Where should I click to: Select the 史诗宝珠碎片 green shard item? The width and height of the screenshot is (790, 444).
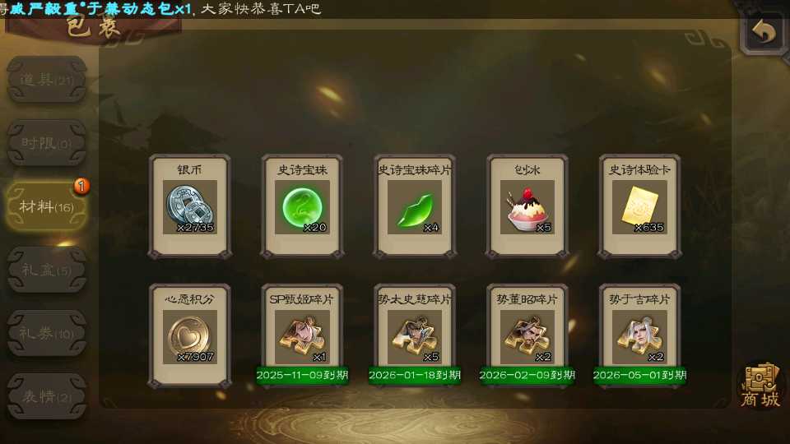[415, 206]
